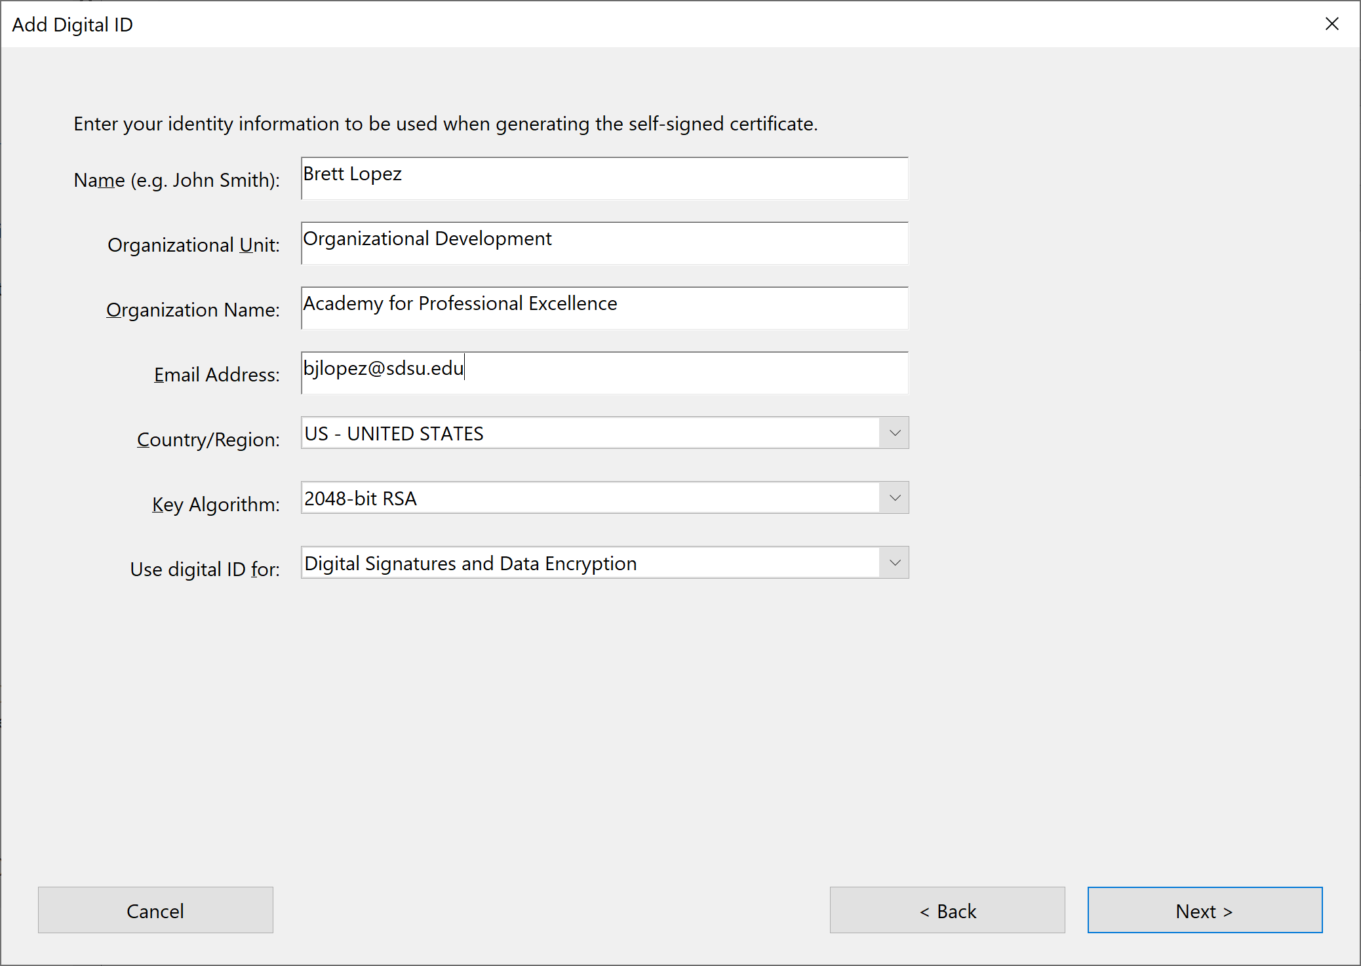Click the Organization Name label text
Viewport: 1361px width, 966px height.
pos(193,310)
